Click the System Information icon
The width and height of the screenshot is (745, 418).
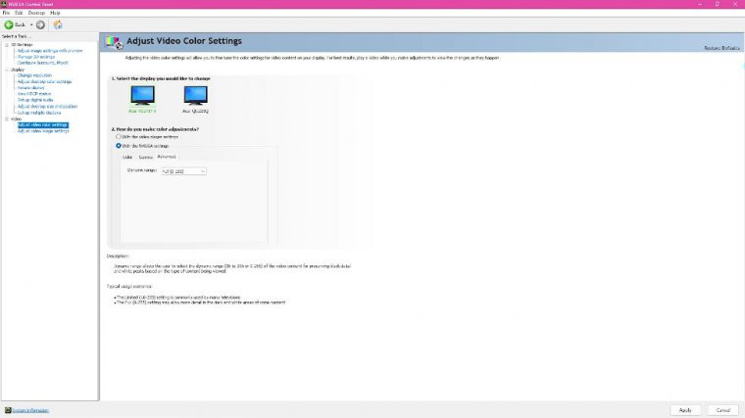(6, 410)
